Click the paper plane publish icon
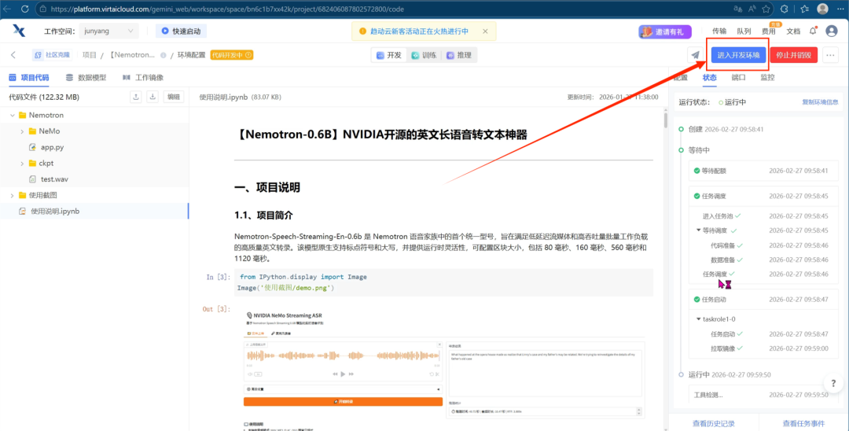This screenshot has height=431, width=849. point(696,55)
